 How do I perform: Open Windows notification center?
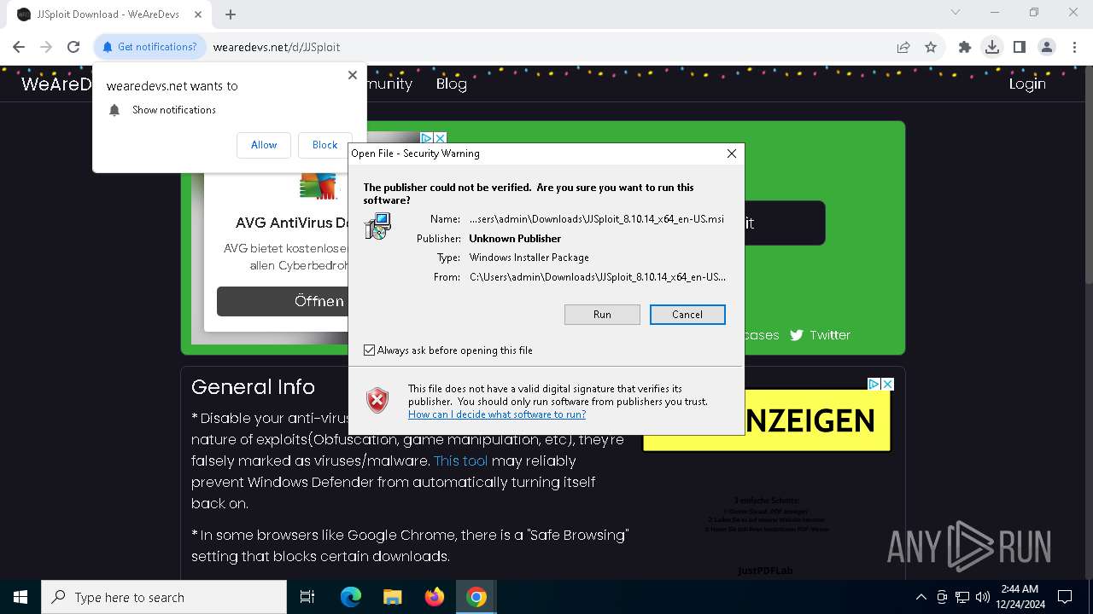(x=1065, y=597)
